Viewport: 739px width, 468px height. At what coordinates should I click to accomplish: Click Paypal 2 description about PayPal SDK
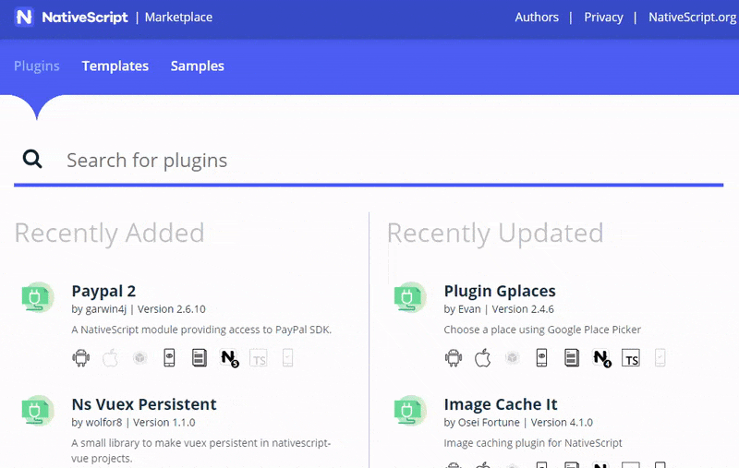[201, 330]
